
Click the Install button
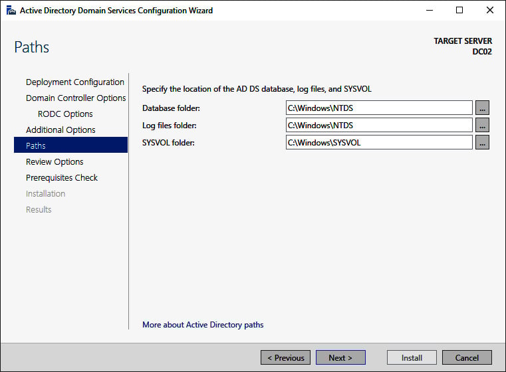pyautogui.click(x=412, y=357)
